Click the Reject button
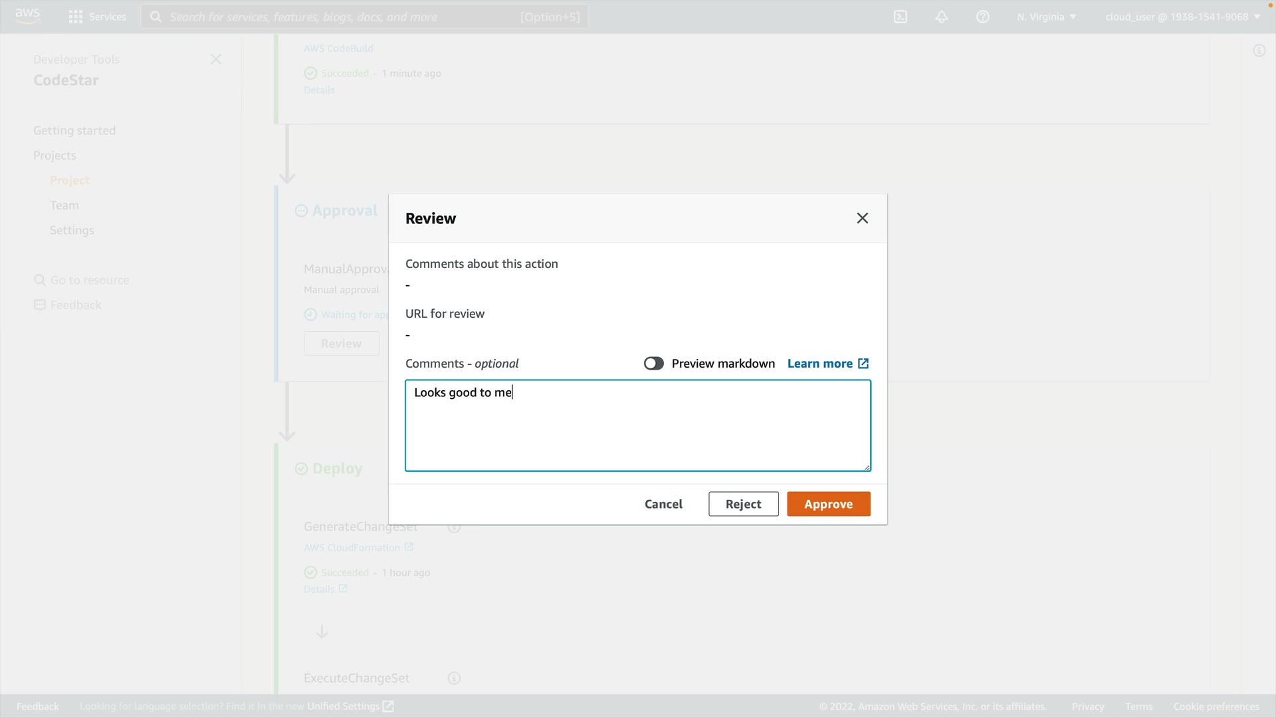This screenshot has width=1276, height=718. point(743,504)
